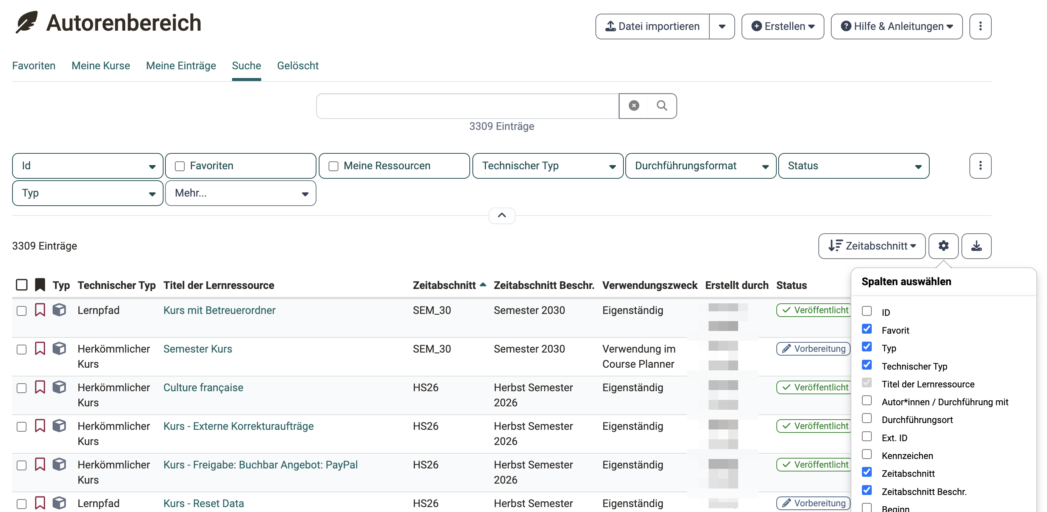Collapse the filter area chevron

point(502,215)
